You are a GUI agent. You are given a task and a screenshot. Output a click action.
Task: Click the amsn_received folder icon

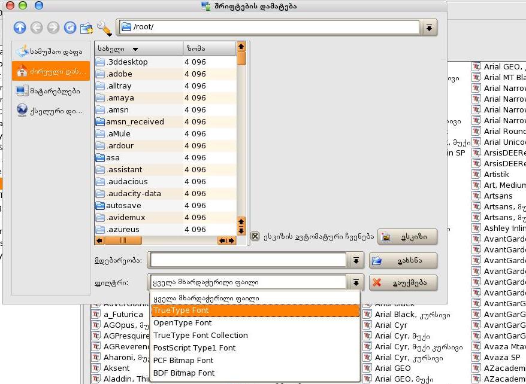(100, 121)
